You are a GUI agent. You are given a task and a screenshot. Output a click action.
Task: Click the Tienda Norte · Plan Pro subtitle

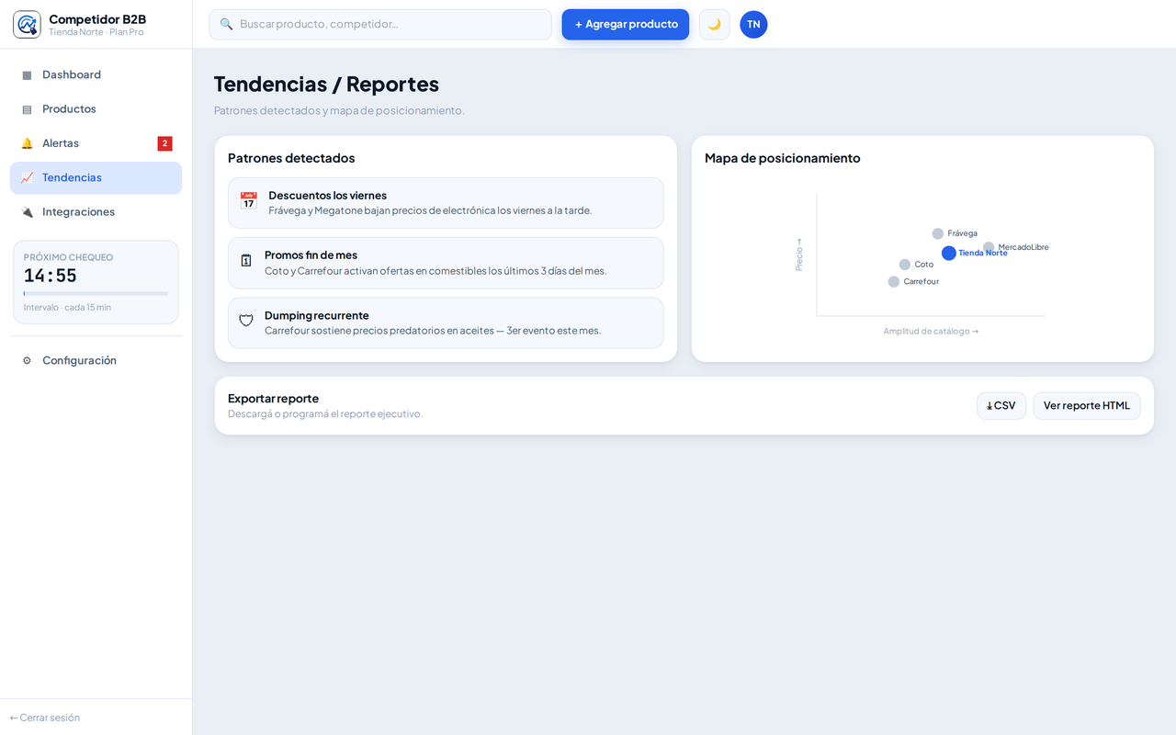[96, 32]
